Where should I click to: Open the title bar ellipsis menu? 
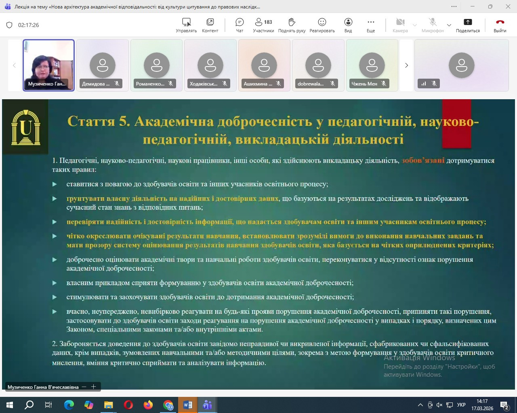point(454,6)
